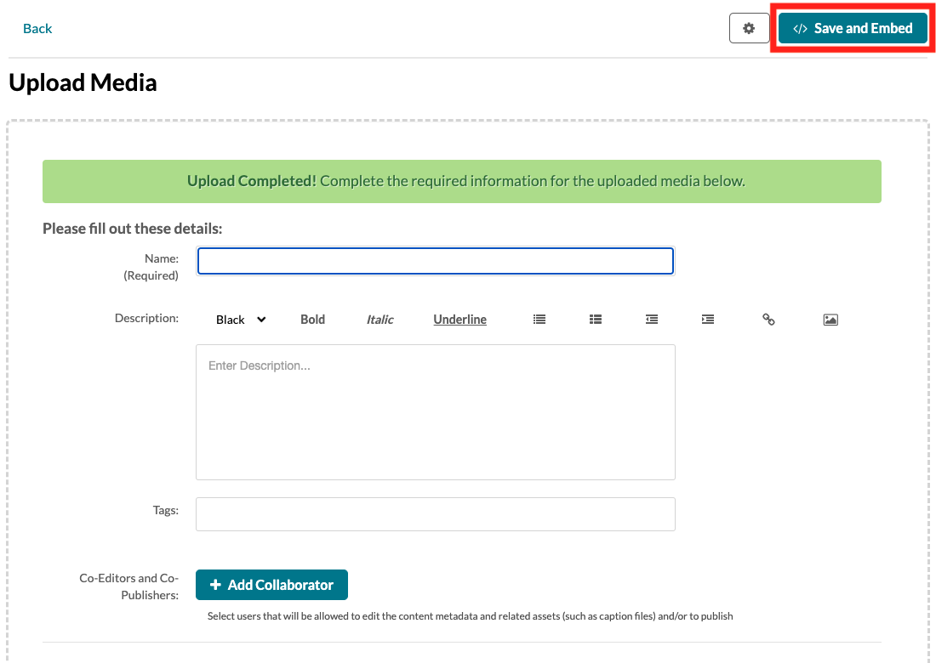The image size is (936, 663).
Task: Toggle Underline formatting
Action: tap(459, 320)
